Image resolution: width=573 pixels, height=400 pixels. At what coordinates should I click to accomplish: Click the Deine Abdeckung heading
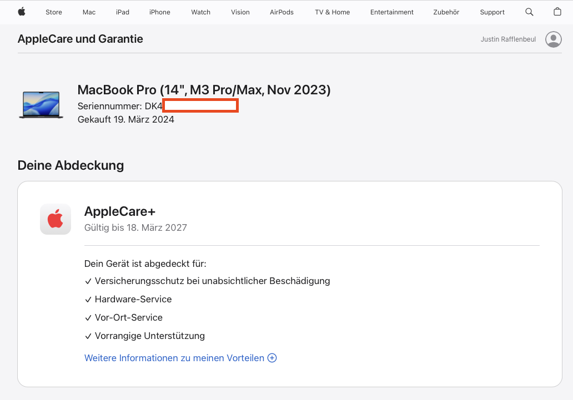coord(71,165)
